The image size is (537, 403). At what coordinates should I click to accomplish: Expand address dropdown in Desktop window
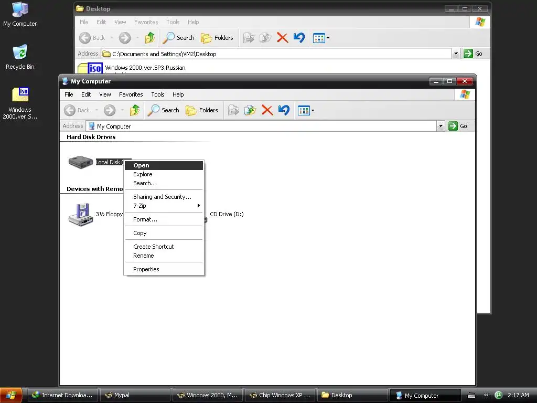[456, 54]
